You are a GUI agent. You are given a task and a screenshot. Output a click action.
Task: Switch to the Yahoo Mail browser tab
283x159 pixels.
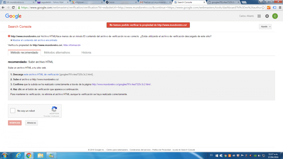(x=52, y=2)
